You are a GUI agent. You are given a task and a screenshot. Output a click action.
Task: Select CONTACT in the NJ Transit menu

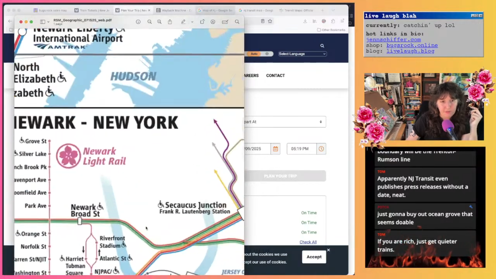pyautogui.click(x=275, y=75)
